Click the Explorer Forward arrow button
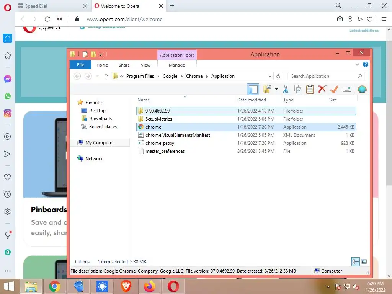The height and width of the screenshot is (294, 392). coord(88,76)
